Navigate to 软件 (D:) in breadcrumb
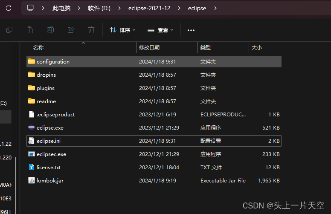331x214 pixels. 99,8
